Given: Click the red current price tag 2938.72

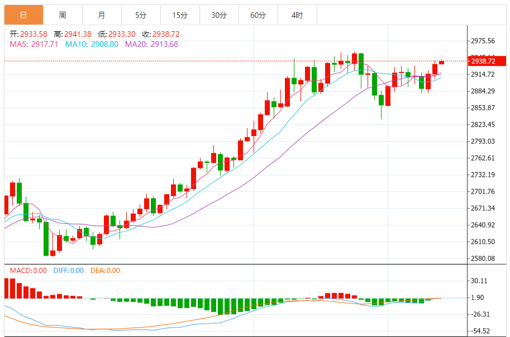Looking at the screenshot, I should [x=487, y=61].
